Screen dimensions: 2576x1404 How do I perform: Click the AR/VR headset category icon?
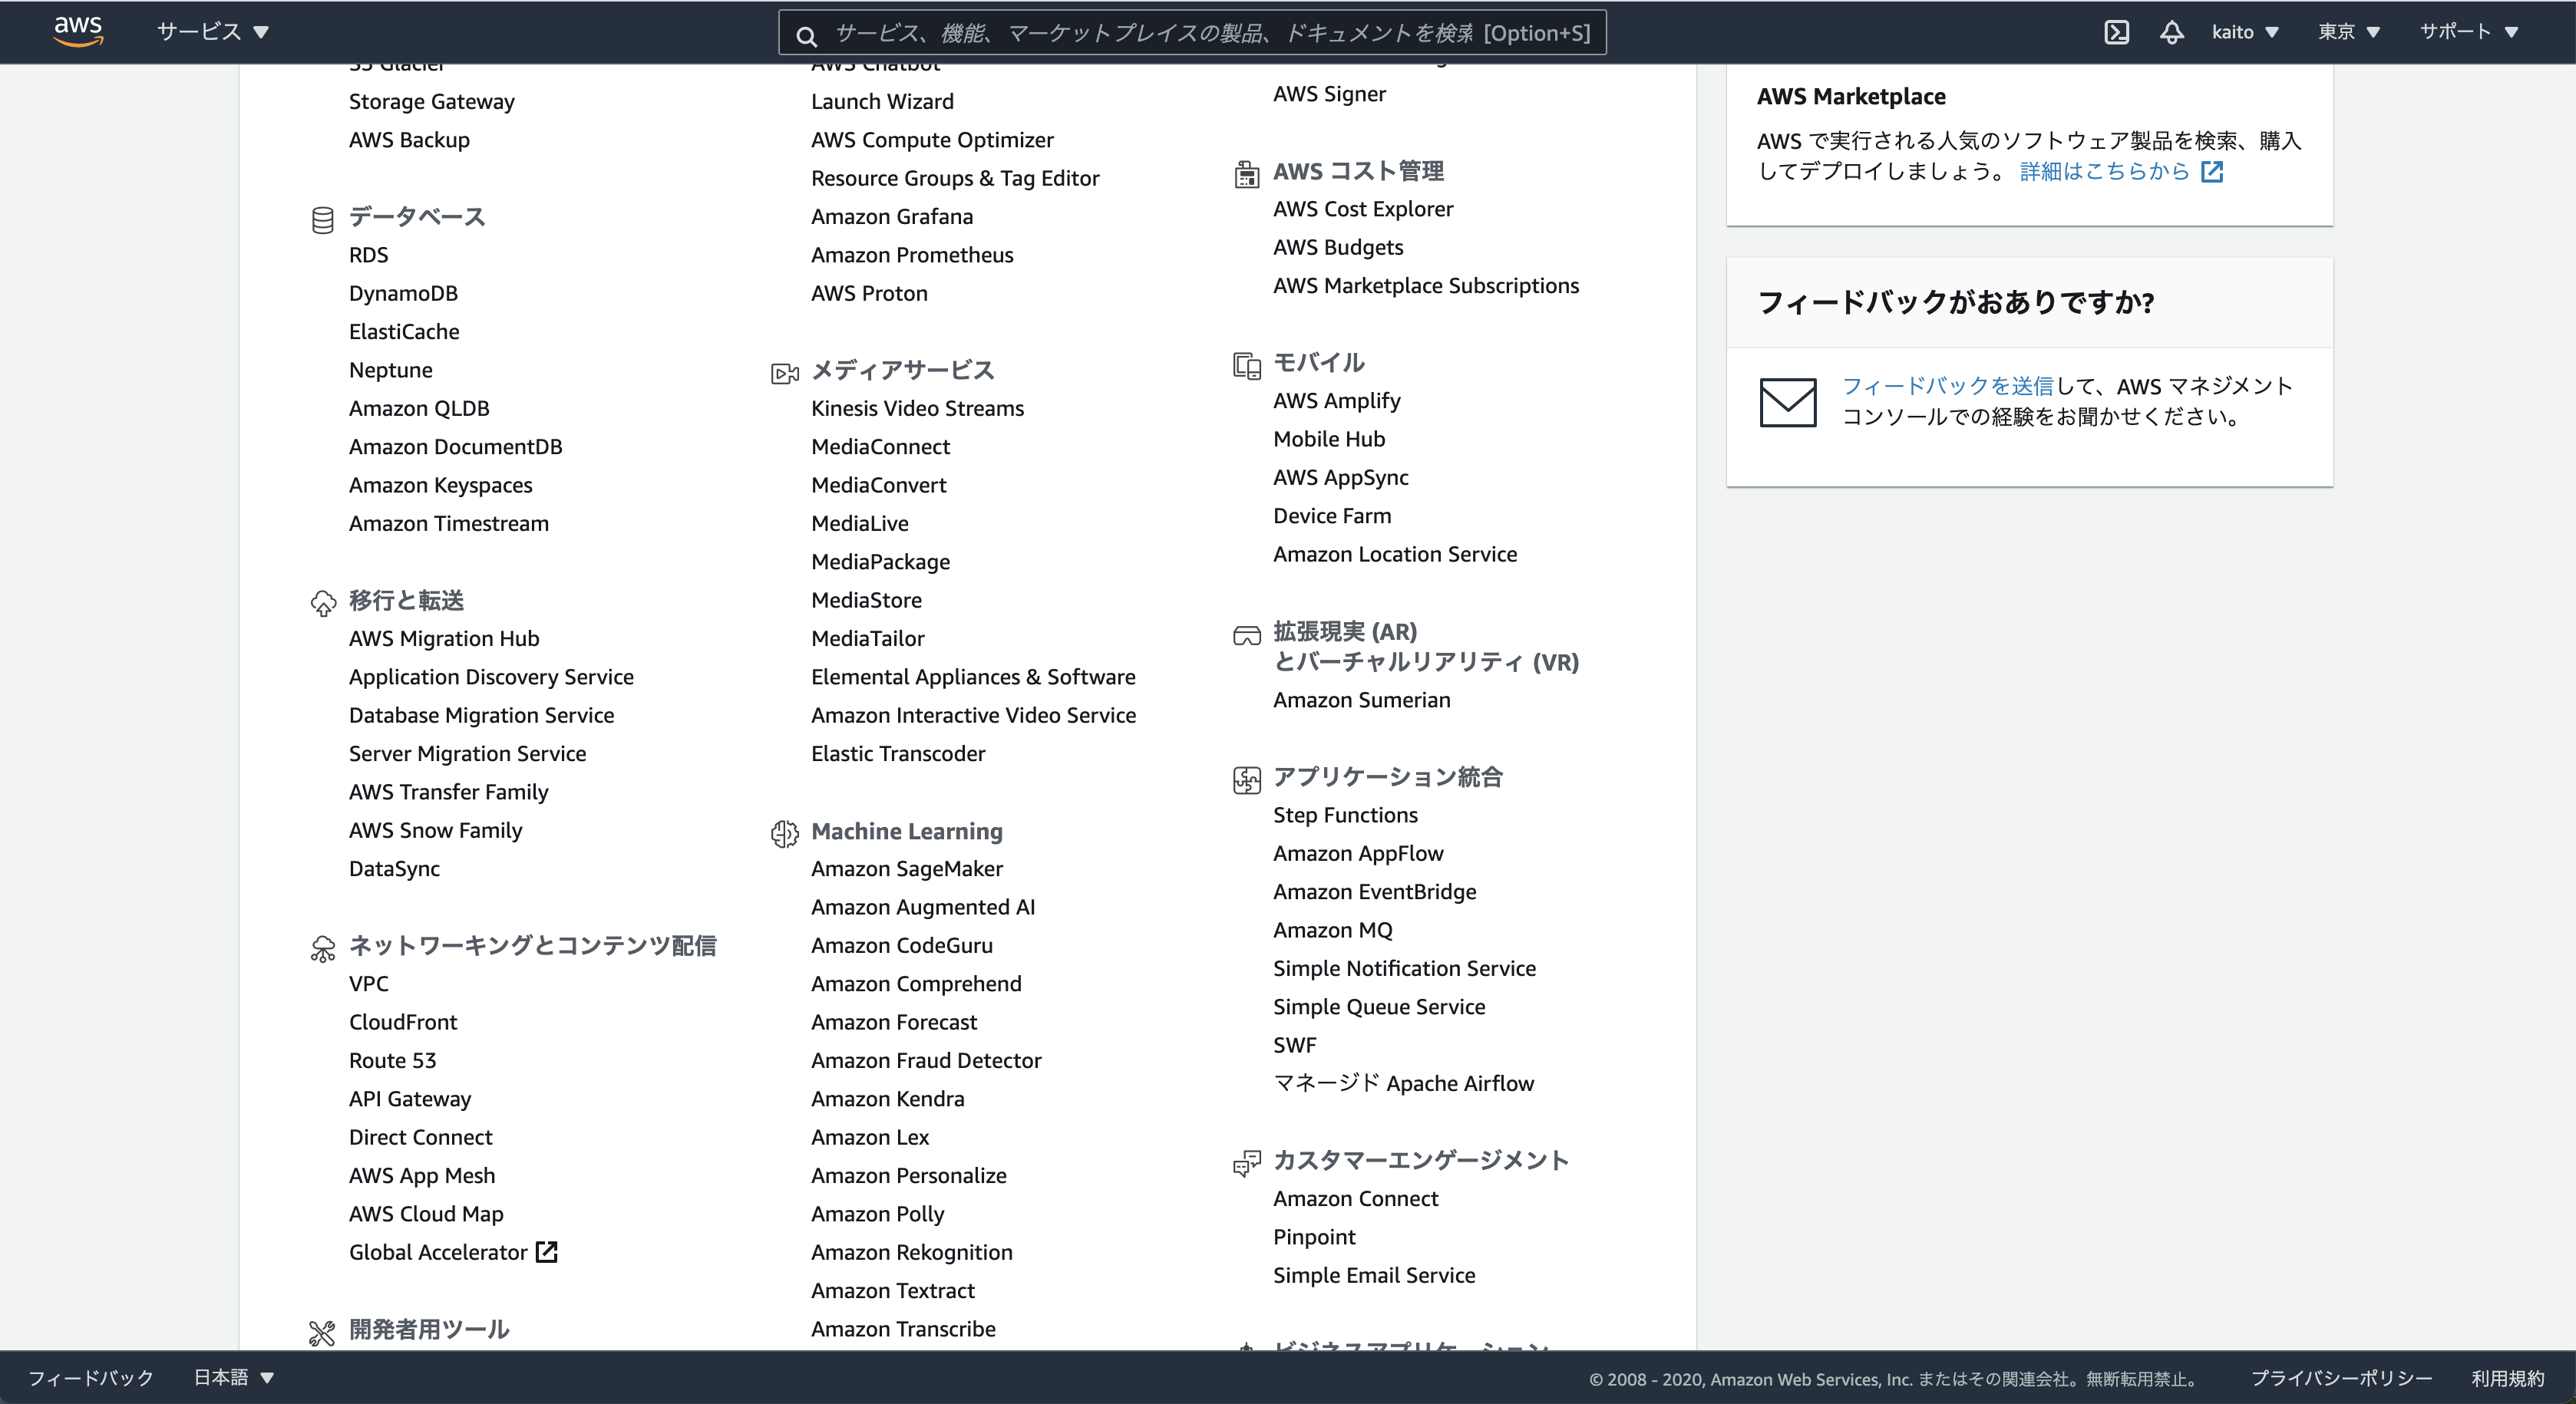pos(1246,635)
